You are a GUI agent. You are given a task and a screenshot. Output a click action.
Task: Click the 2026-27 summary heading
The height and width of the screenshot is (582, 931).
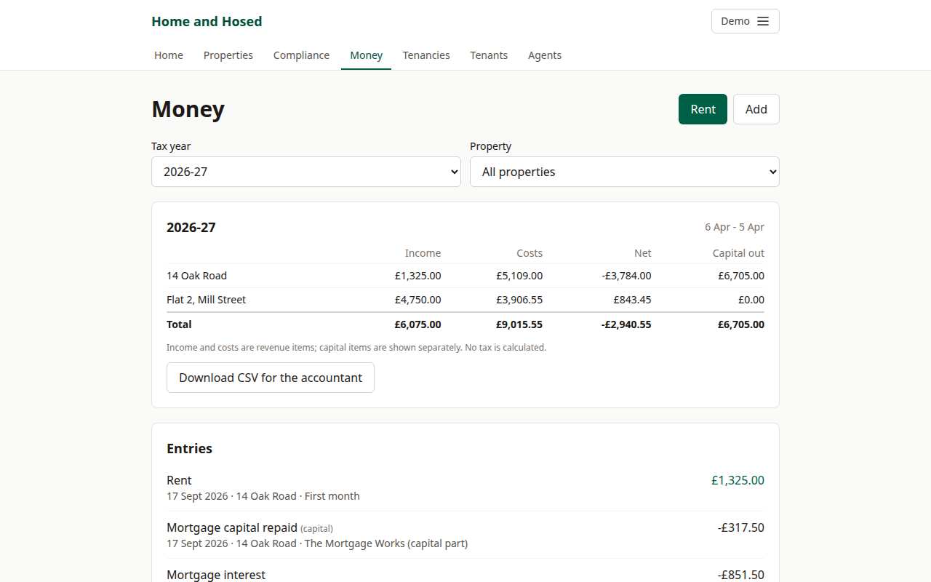pyautogui.click(x=191, y=227)
